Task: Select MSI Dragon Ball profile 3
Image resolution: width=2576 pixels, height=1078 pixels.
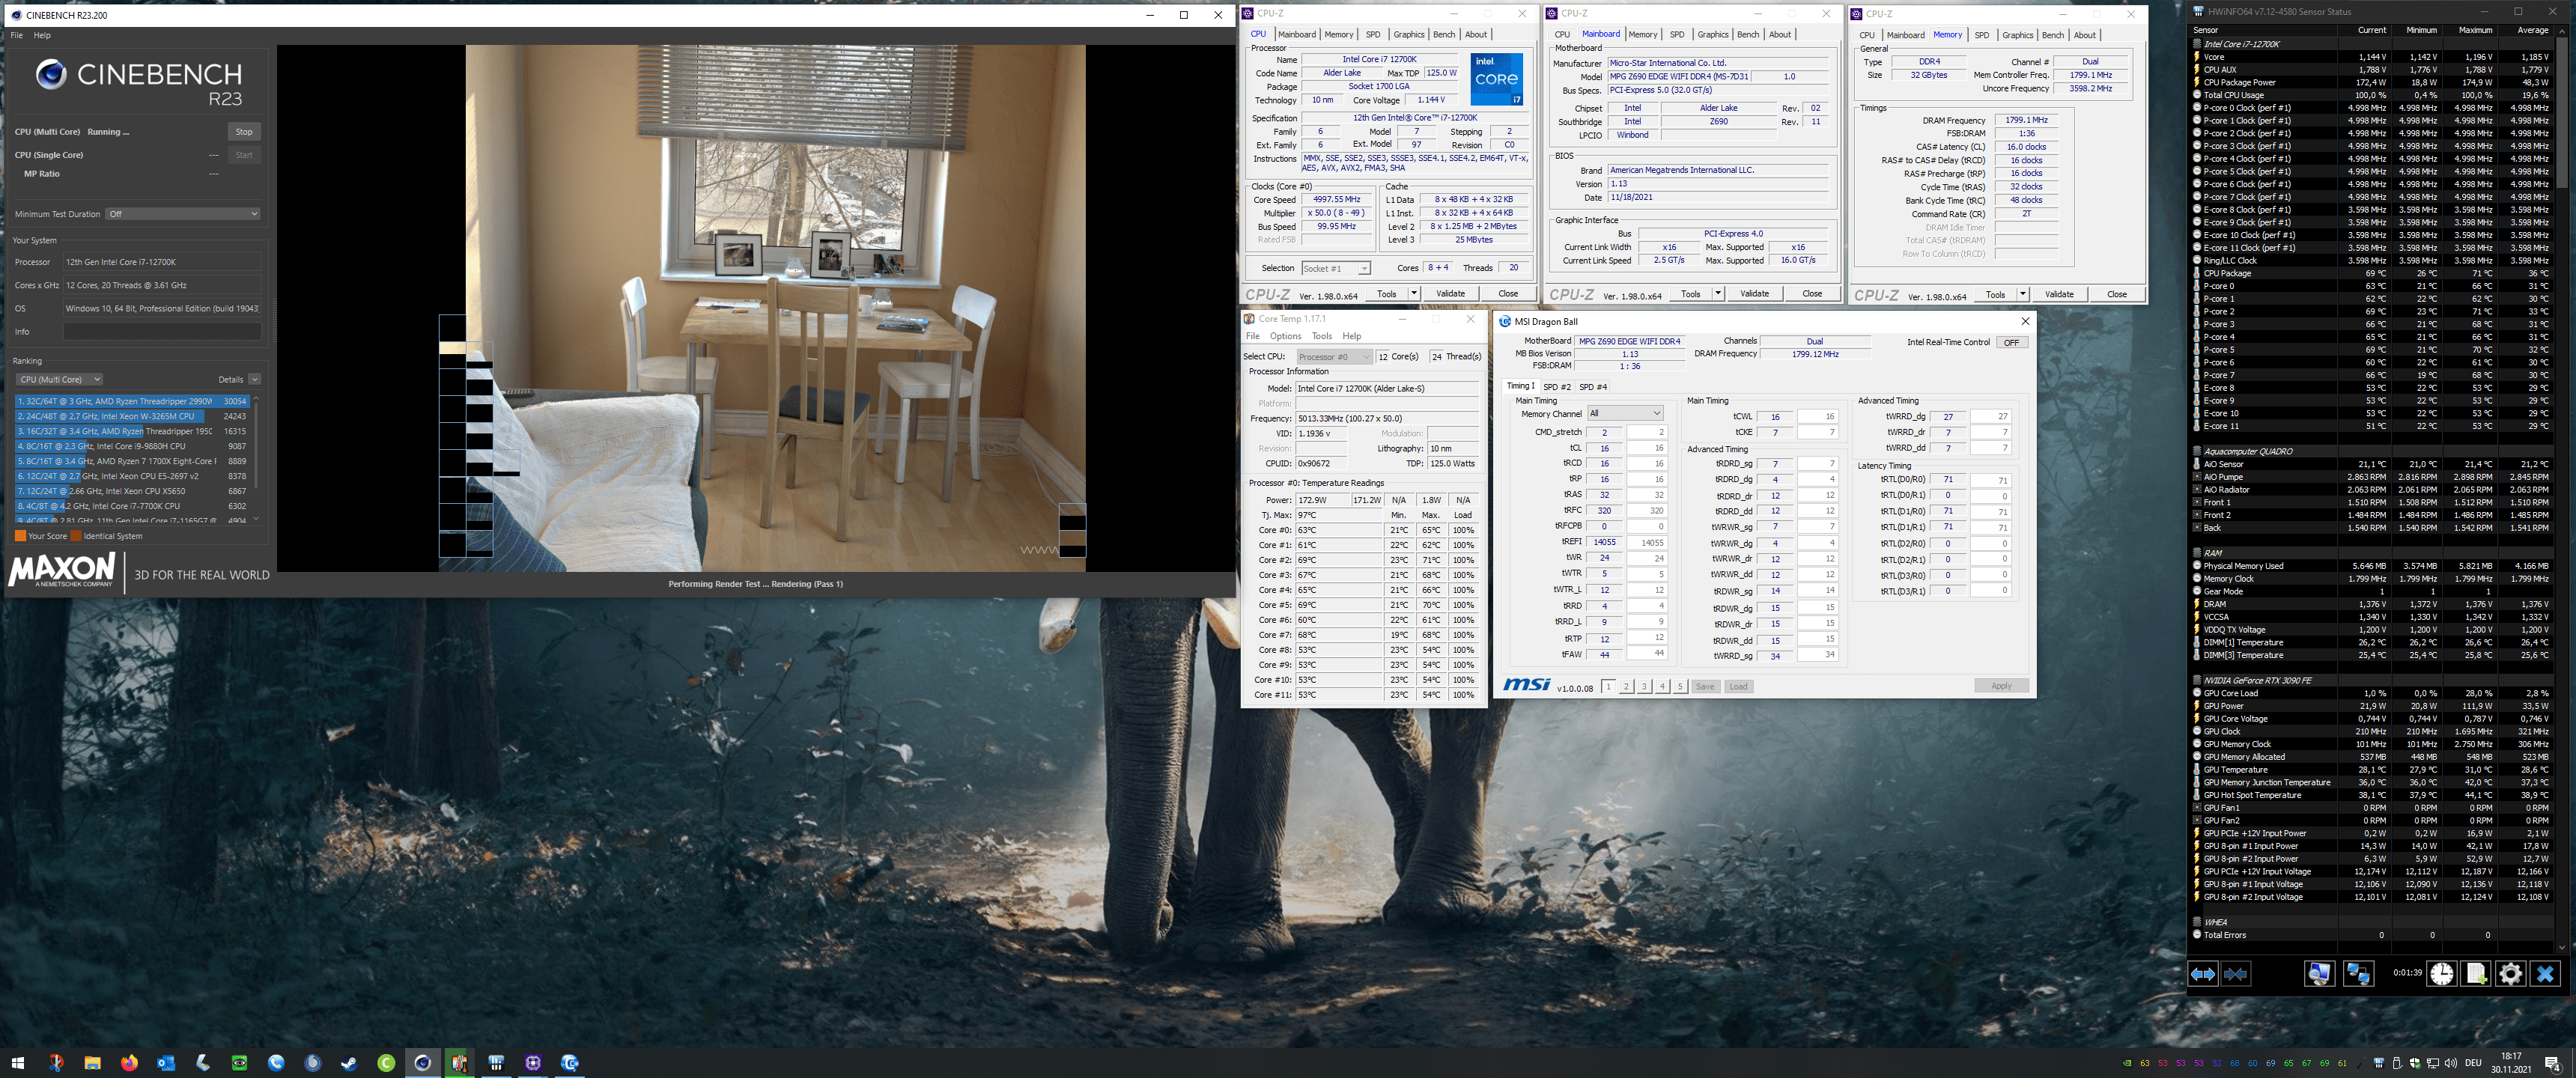Action: pos(1644,686)
